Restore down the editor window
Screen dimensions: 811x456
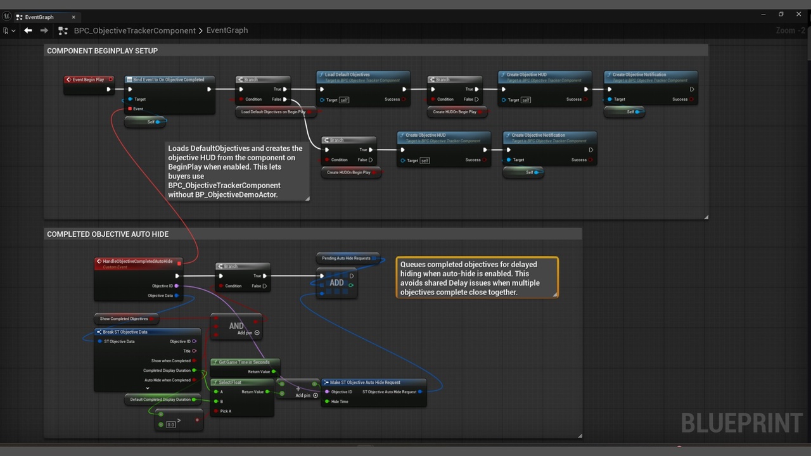pos(781,14)
